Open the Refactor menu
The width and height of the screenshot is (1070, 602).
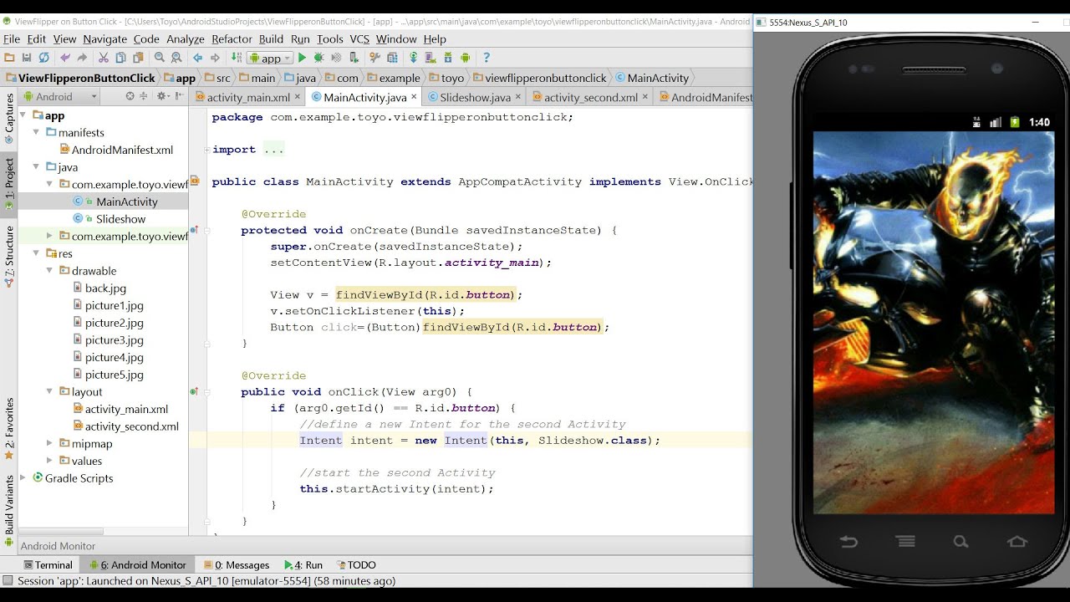232,38
